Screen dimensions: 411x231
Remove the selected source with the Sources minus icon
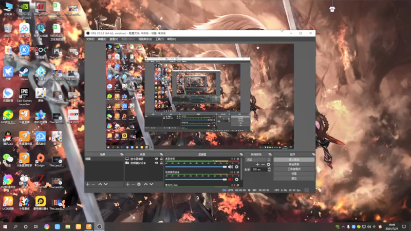coord(133,184)
